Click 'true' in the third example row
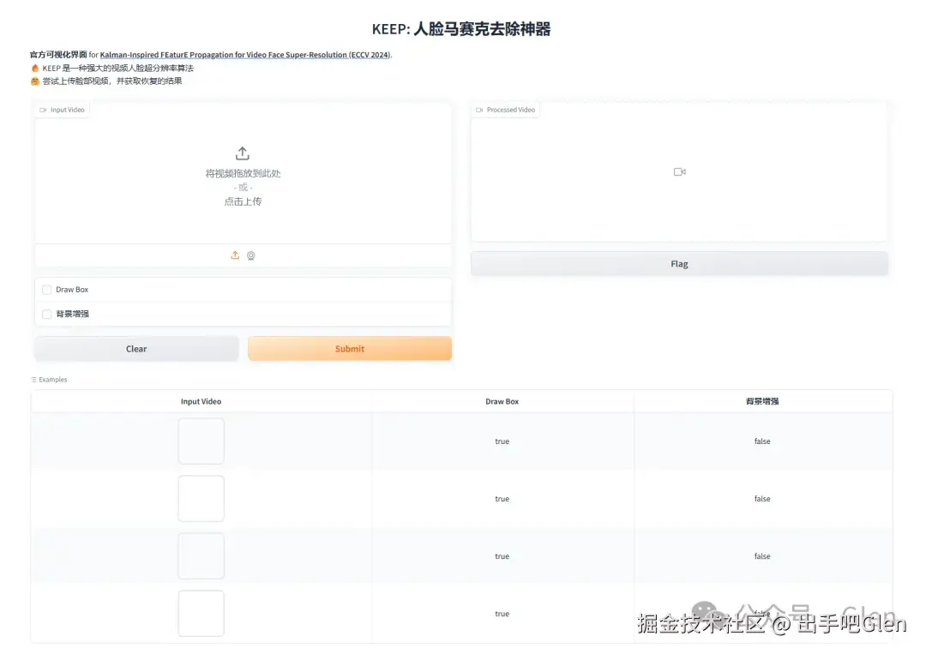 pos(502,556)
